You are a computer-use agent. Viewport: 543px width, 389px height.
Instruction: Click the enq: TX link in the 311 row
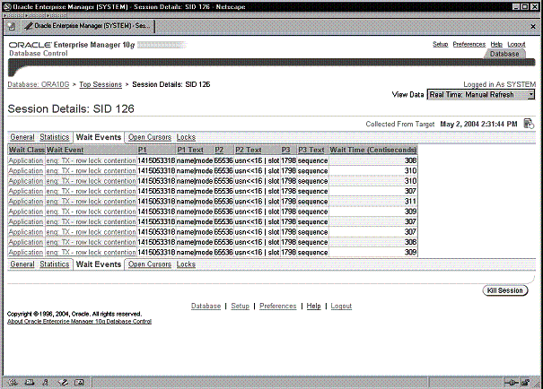91,202
